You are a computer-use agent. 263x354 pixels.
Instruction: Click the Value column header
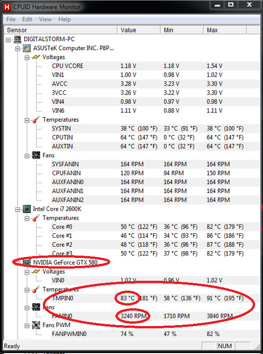pyautogui.click(x=139, y=30)
